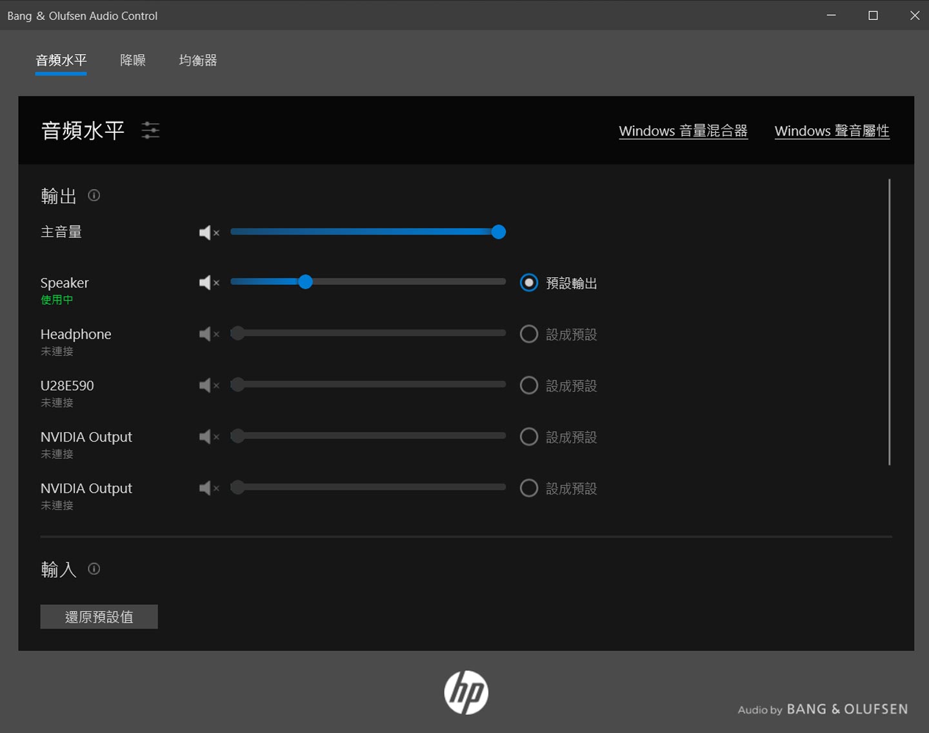Click the info icon next to 輸出
The image size is (929, 733).
tap(94, 195)
